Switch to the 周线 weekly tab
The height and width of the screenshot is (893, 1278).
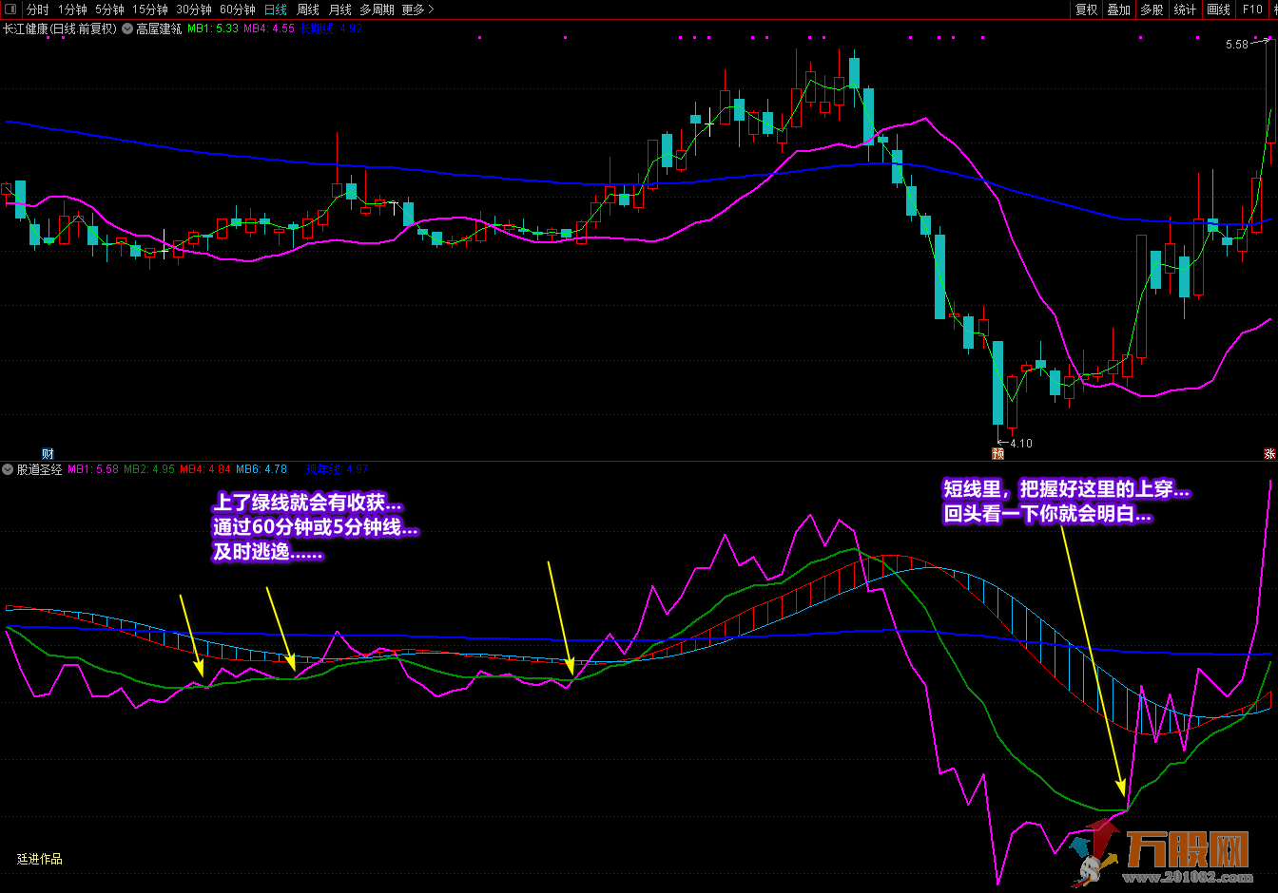308,9
